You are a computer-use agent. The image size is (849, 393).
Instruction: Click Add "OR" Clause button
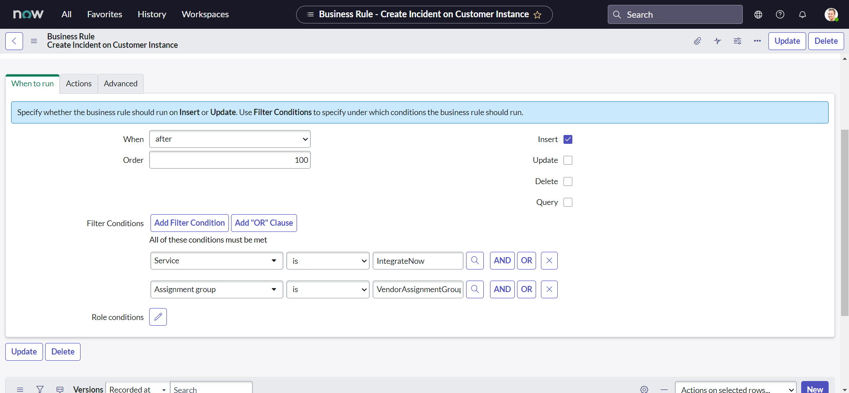click(264, 223)
